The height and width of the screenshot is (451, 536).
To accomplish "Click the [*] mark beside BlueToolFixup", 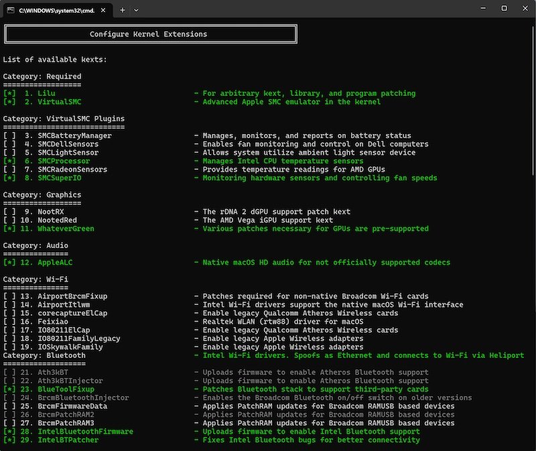I will click(9, 389).
